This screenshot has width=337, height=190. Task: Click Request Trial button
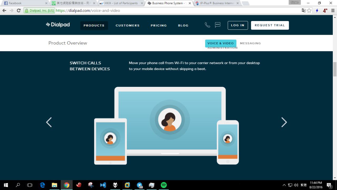(x=270, y=25)
